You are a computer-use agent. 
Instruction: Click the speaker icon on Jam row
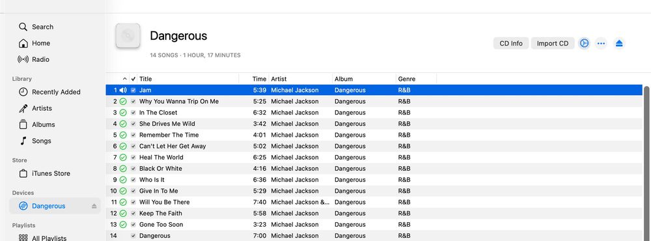123,90
